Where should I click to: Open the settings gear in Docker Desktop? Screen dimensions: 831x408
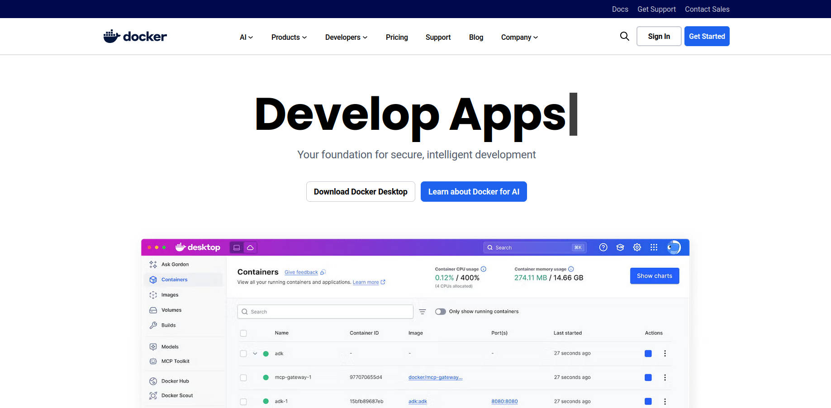(637, 247)
